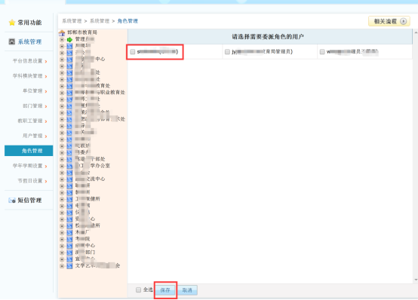
Task: Expand the 部门 tree node near the bottom
Action: tap(62, 253)
